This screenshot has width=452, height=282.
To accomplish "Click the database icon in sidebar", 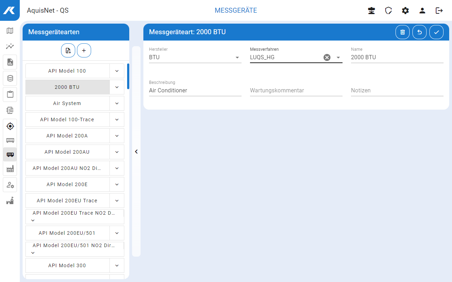I will [10, 78].
